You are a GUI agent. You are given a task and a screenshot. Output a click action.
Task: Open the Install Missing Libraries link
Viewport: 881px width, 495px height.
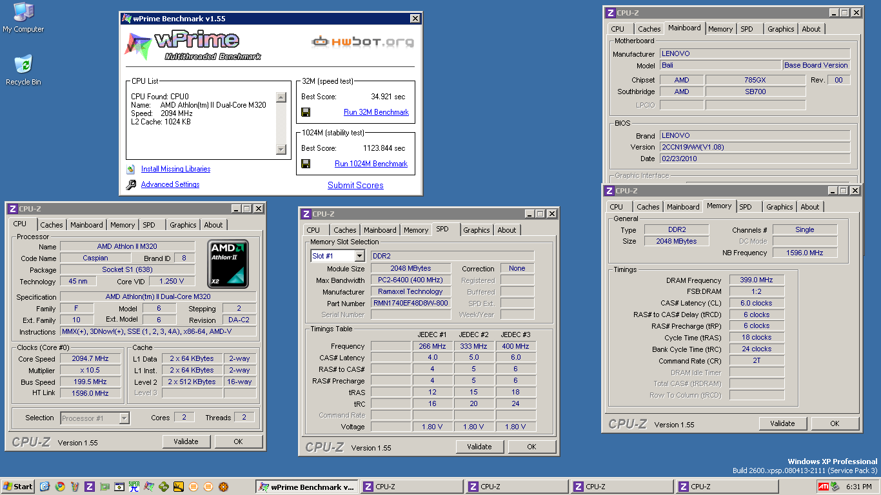(x=175, y=169)
